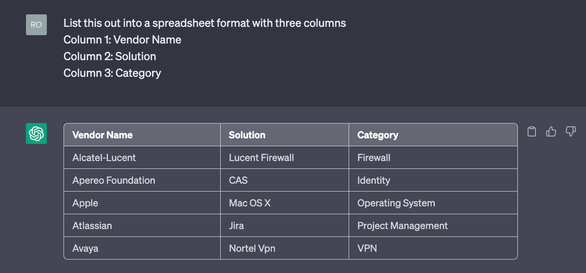Click the thumbs down icon
Screen dimensions: 586x273
pyautogui.click(x=571, y=132)
